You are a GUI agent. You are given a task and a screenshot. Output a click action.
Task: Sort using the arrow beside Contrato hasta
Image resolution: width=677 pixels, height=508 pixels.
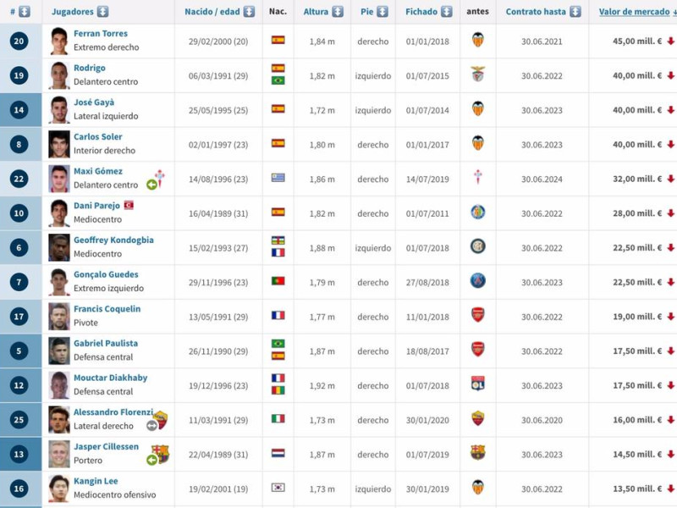(x=575, y=12)
